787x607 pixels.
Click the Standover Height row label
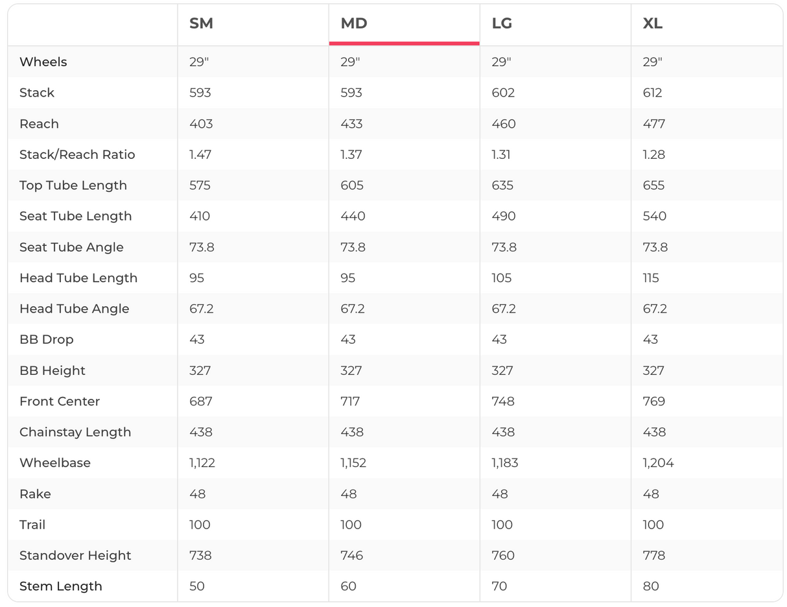click(x=75, y=556)
